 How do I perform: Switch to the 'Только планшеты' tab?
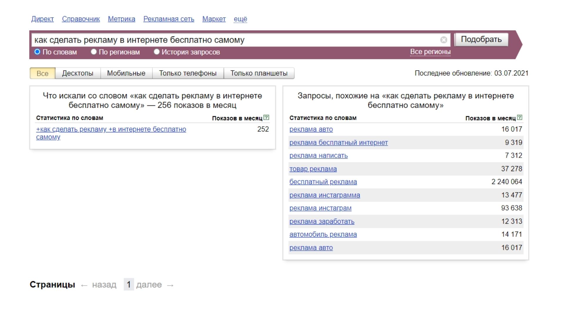(x=259, y=73)
